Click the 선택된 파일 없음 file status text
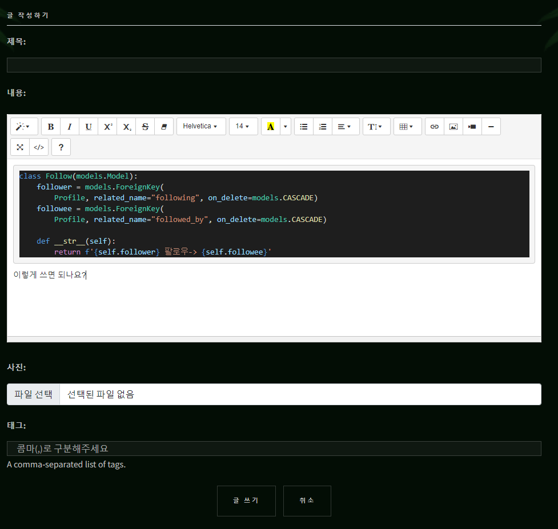The width and height of the screenshot is (558, 529). click(101, 394)
